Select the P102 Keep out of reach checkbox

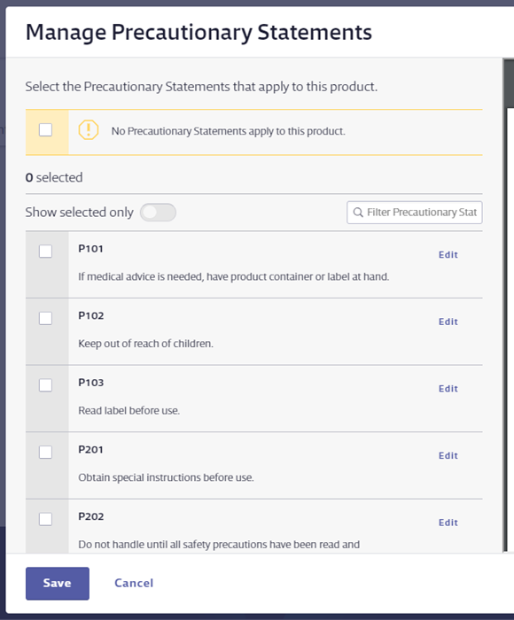tap(45, 318)
